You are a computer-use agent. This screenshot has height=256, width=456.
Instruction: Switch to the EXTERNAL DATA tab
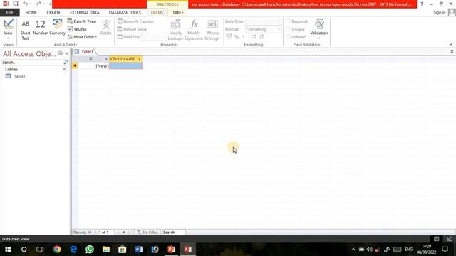pyautogui.click(x=85, y=13)
